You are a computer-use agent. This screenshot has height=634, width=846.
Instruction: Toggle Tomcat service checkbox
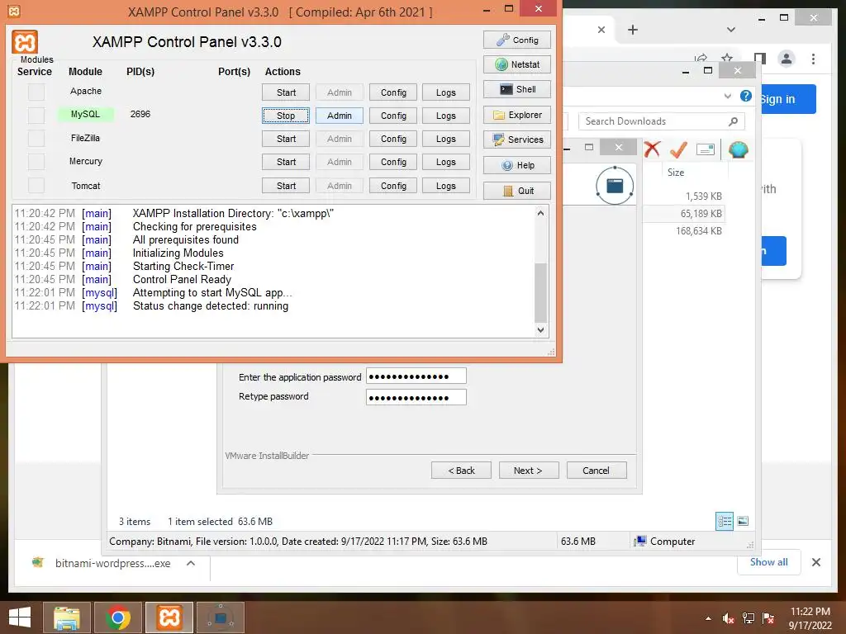point(36,186)
